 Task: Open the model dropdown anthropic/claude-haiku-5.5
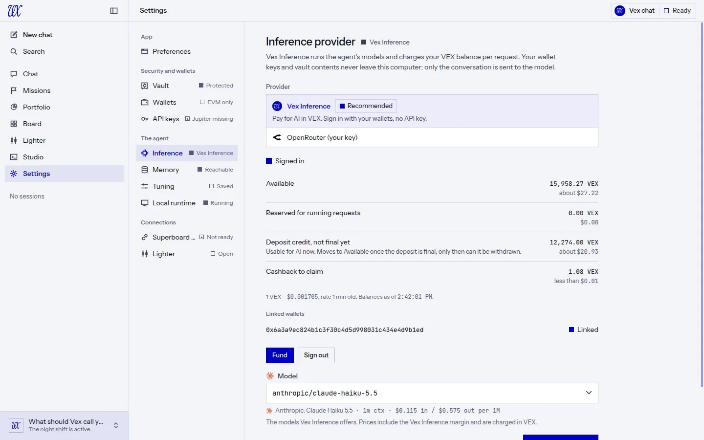click(432, 393)
